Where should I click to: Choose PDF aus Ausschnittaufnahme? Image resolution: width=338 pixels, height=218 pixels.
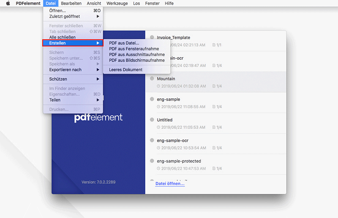(136, 54)
